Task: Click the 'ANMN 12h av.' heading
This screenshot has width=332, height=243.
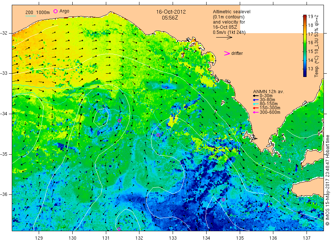Action: (269, 92)
